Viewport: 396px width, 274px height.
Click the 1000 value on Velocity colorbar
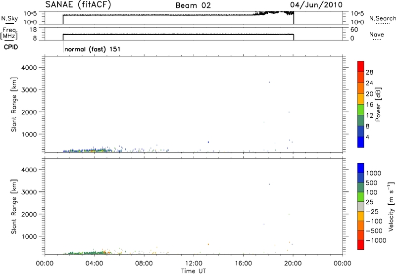(374, 173)
